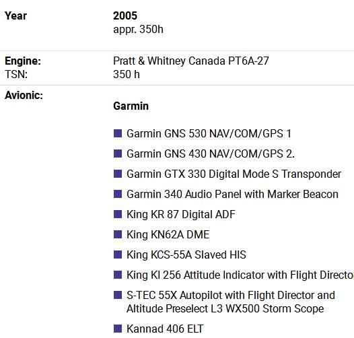The image size is (354, 338).
Task: Click the Altitude Preselect L3 WX500 Storm Scope line
Action: pyautogui.click(x=225, y=309)
